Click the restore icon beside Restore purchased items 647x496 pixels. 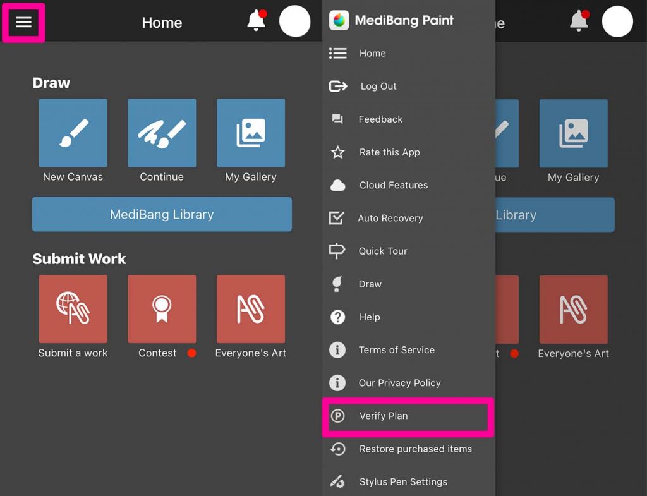click(x=338, y=449)
